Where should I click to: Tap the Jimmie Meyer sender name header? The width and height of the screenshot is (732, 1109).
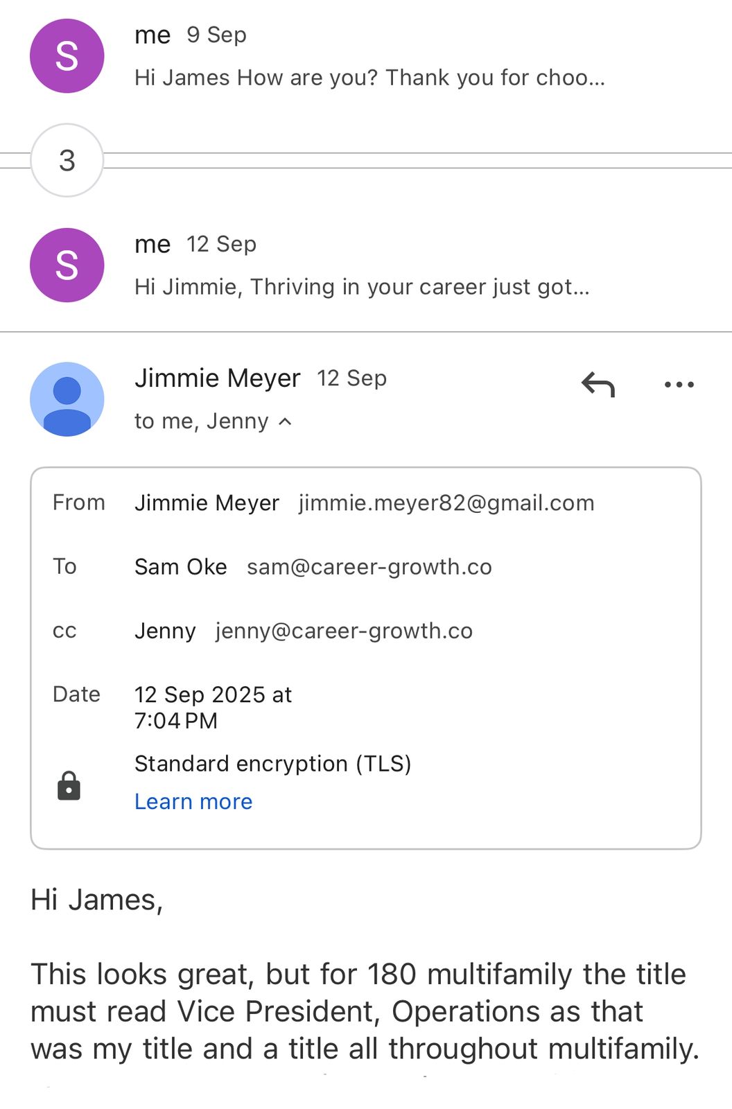point(218,378)
